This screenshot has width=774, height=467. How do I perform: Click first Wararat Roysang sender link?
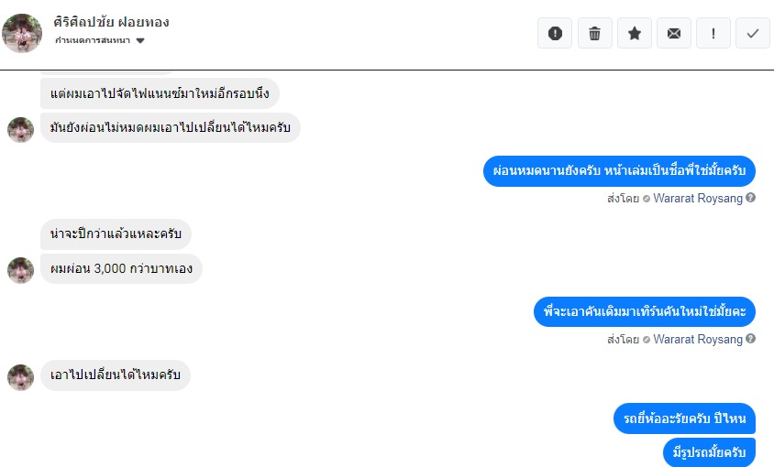coord(698,198)
